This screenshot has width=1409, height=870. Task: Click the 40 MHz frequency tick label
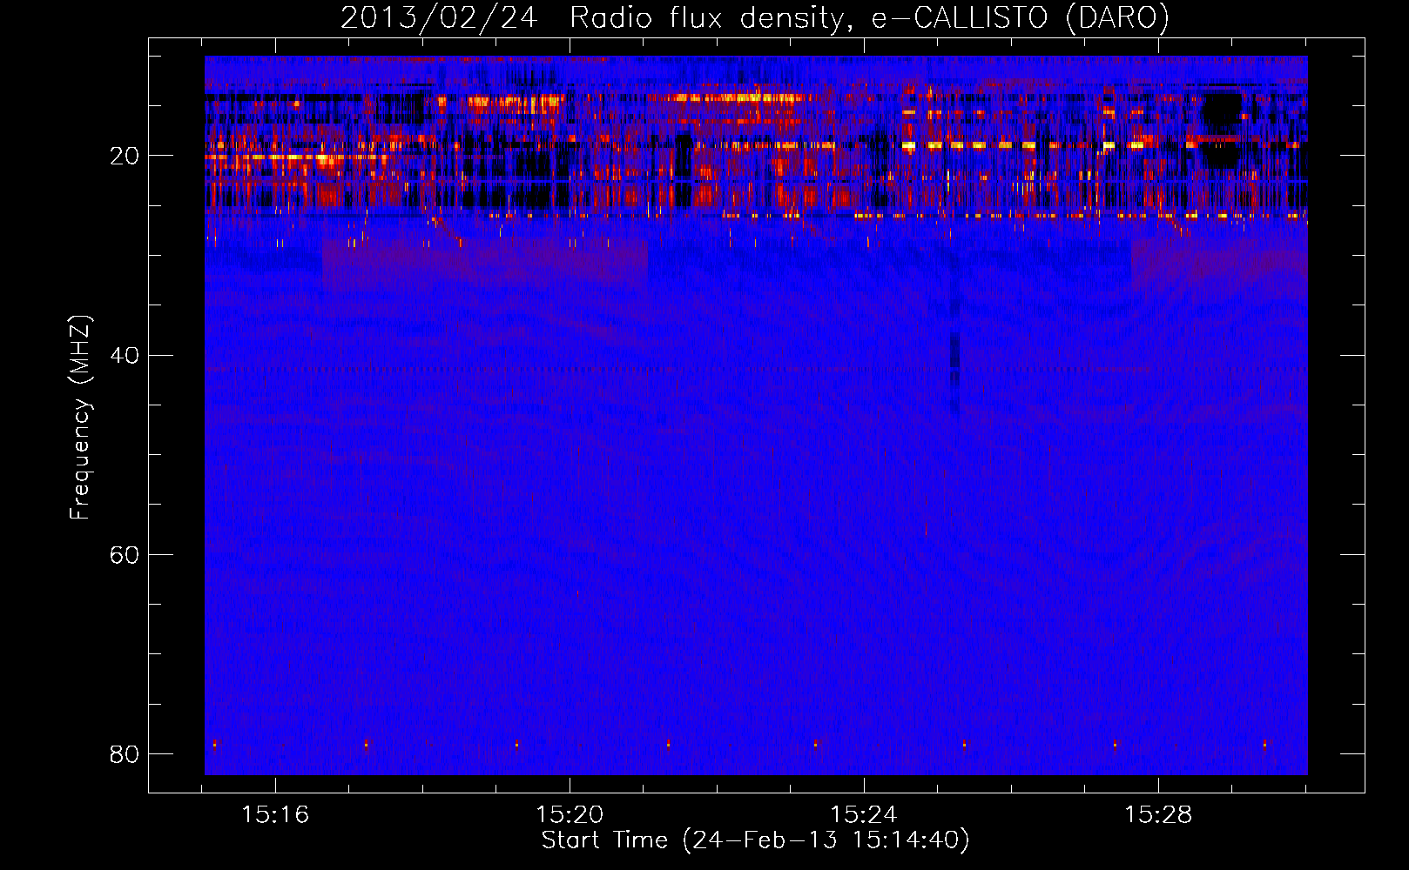point(125,356)
